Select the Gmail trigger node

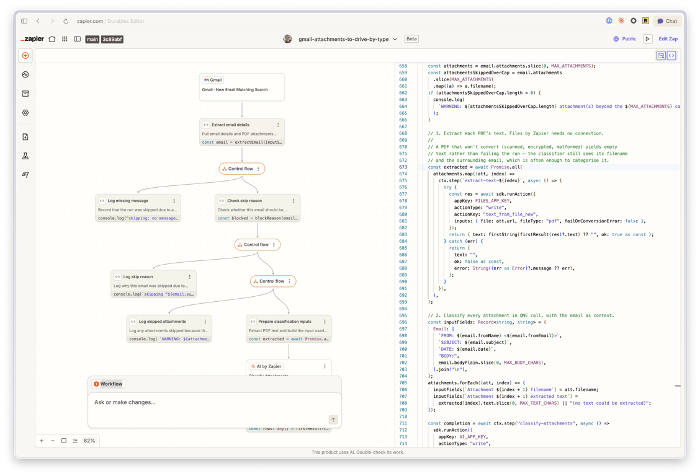click(x=242, y=87)
